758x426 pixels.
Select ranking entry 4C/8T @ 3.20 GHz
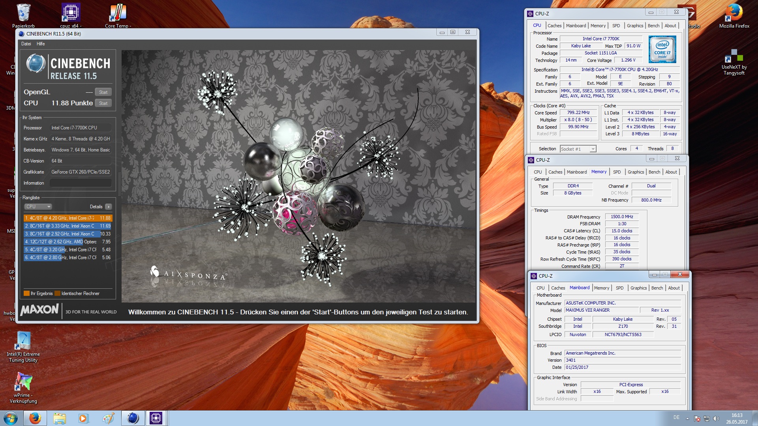[68, 250]
